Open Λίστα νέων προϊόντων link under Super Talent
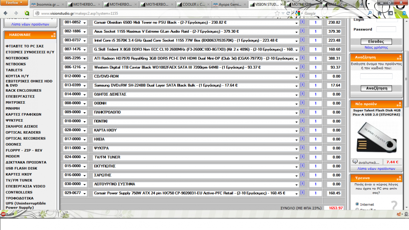 point(376,169)
